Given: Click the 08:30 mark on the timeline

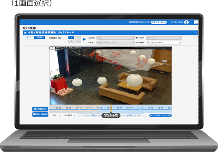Looking at the screenshot, I should (68, 108).
